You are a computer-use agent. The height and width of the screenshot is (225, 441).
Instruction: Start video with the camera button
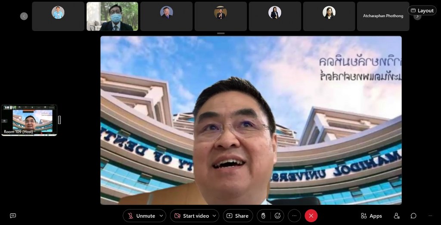pos(192,216)
